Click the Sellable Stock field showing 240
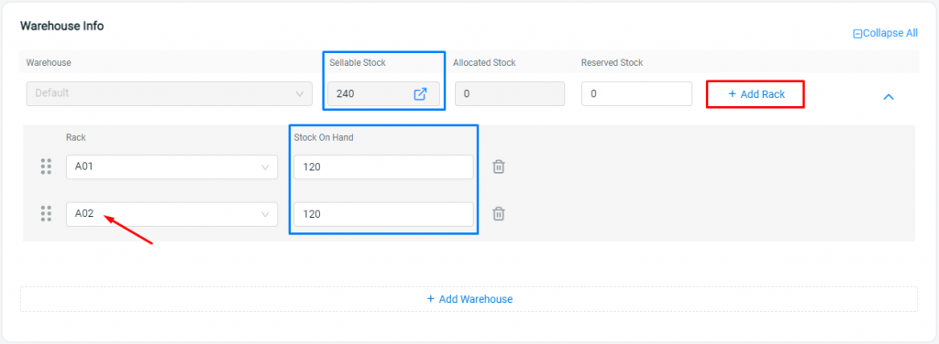The height and width of the screenshot is (344, 939). click(383, 93)
